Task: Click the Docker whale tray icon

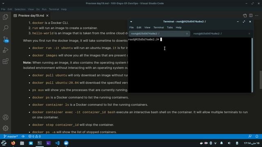Action: tap(201, 143)
